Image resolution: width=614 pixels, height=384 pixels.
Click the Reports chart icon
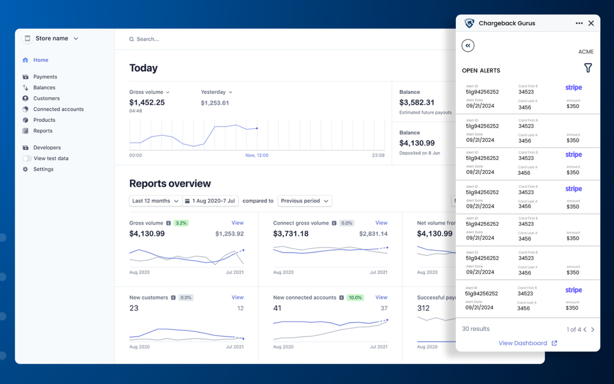(x=25, y=131)
